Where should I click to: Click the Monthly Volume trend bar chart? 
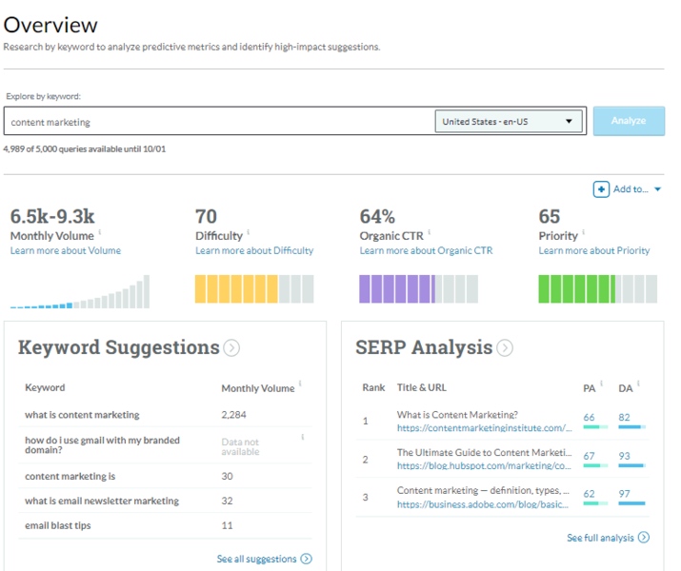click(80, 291)
